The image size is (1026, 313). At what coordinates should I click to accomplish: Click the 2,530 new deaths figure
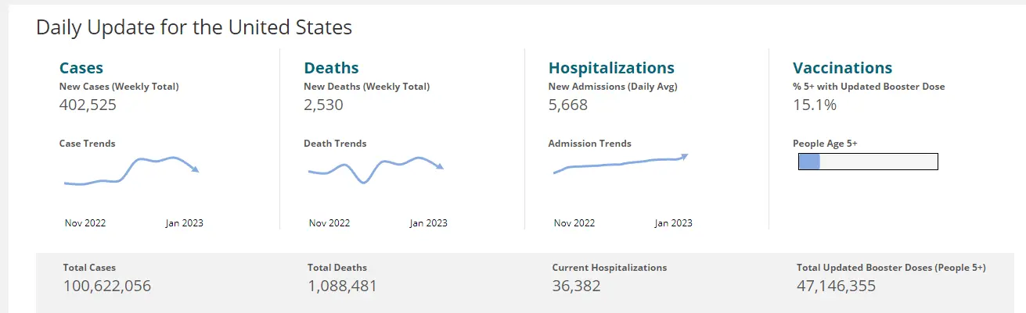pyautogui.click(x=323, y=105)
